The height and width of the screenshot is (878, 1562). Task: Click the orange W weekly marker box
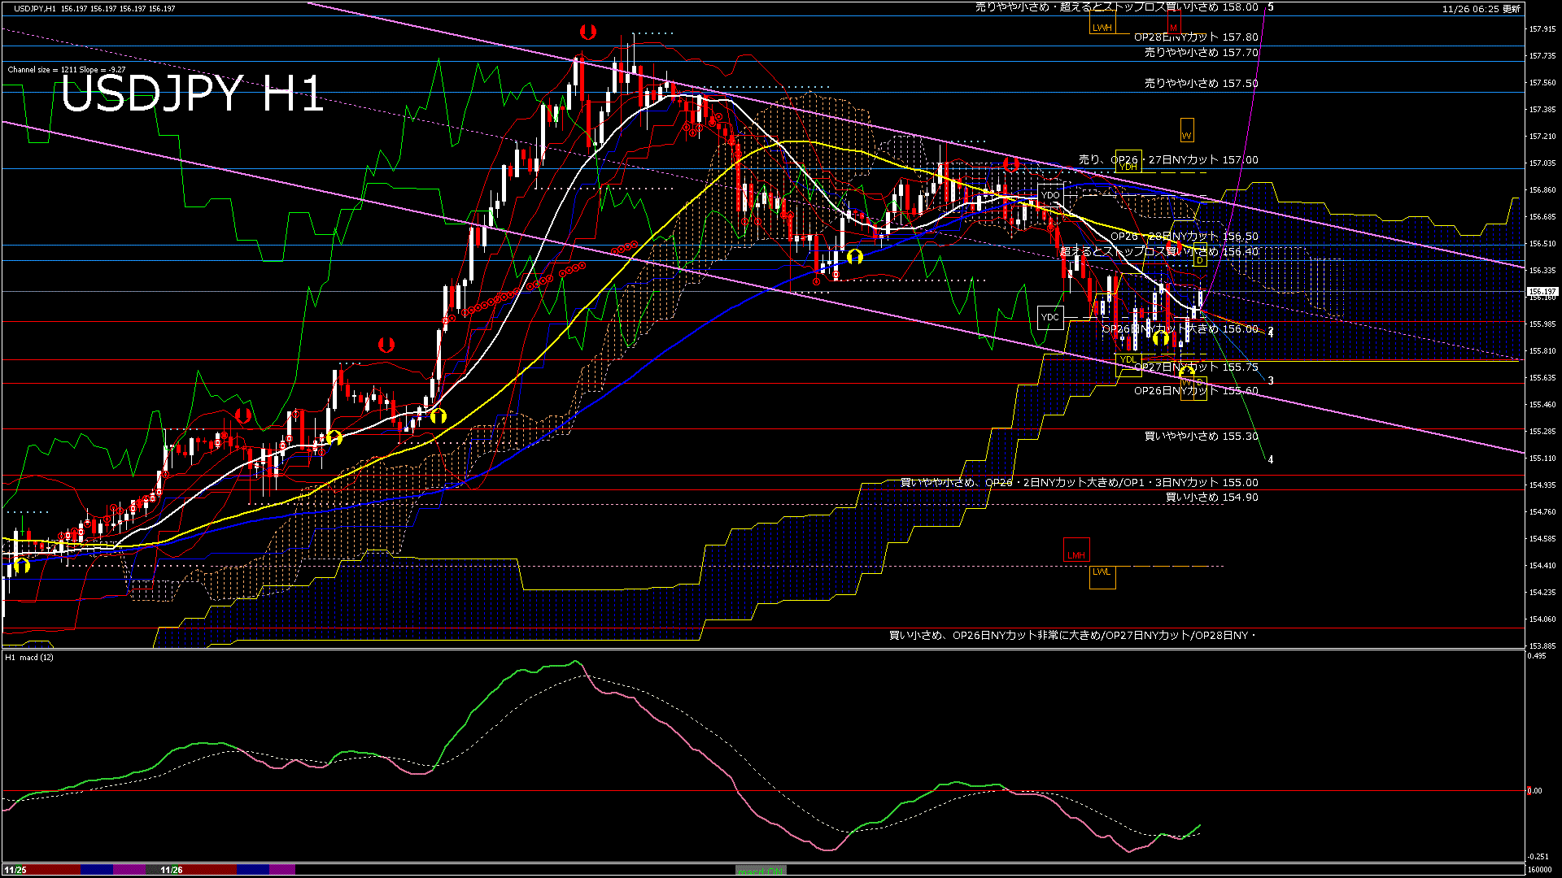coord(1186,132)
